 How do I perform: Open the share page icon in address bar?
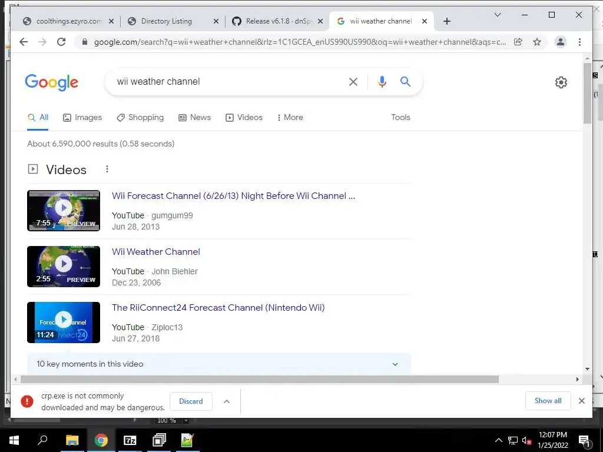pos(518,42)
